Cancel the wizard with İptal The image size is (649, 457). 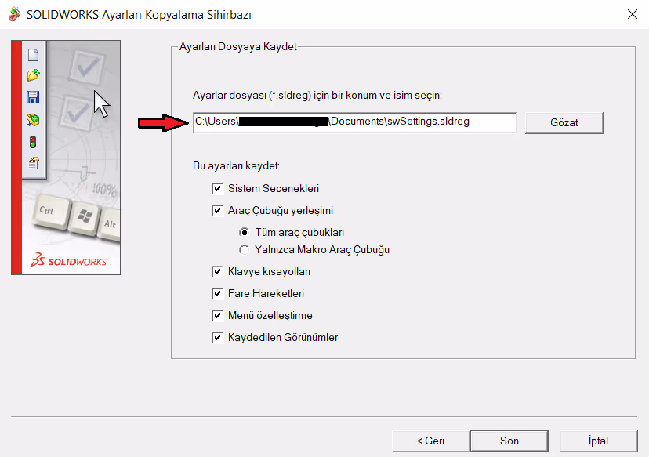coord(599,441)
